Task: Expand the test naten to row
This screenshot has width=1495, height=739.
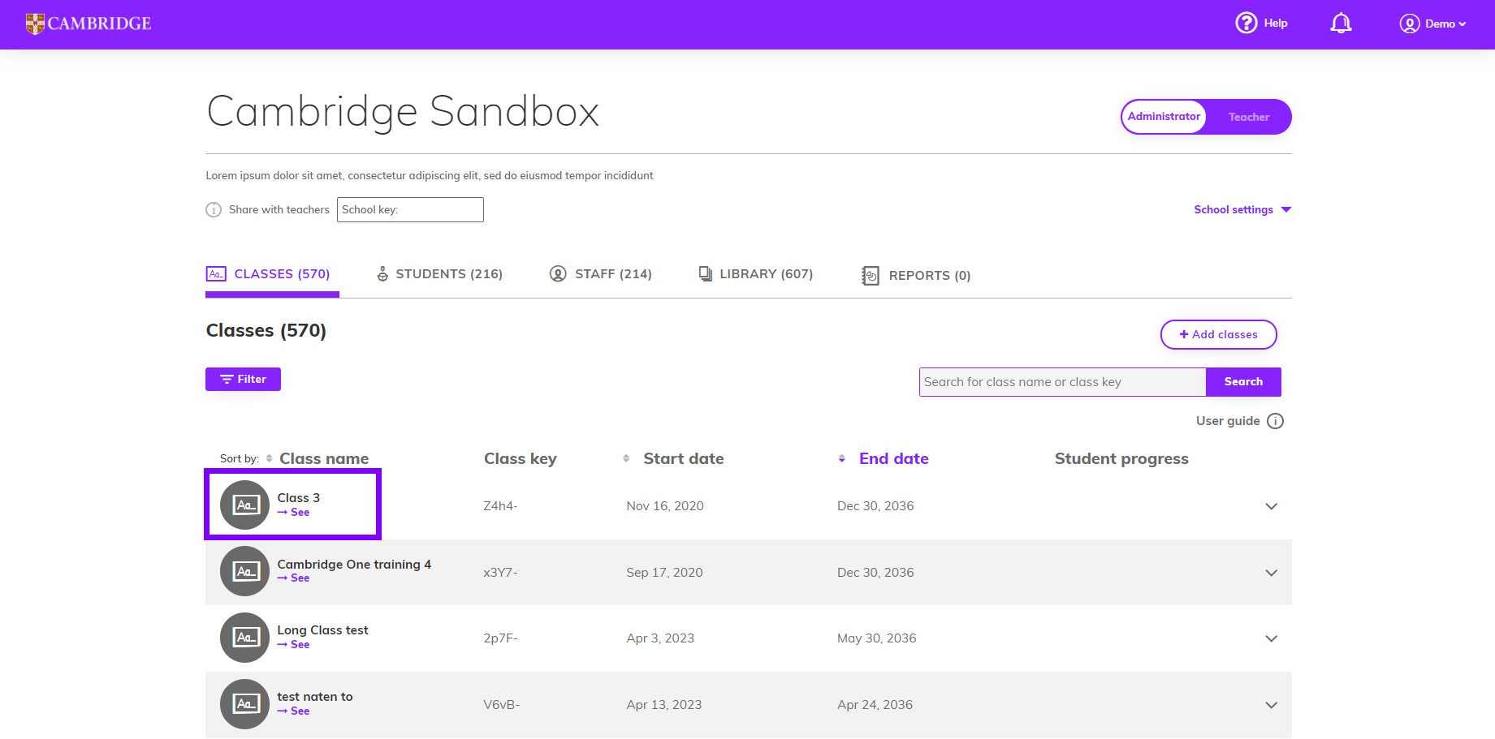Action: click(x=1272, y=705)
